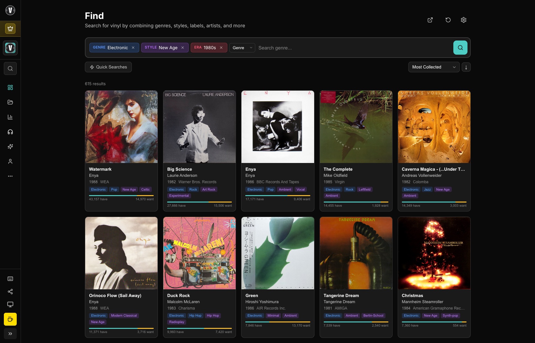The height and width of the screenshot is (343, 535).
Task: Click the buy-me-a-coffee cup icon
Action: [10, 319]
